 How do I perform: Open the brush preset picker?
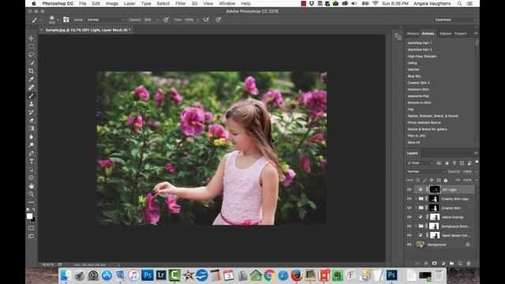click(x=54, y=20)
